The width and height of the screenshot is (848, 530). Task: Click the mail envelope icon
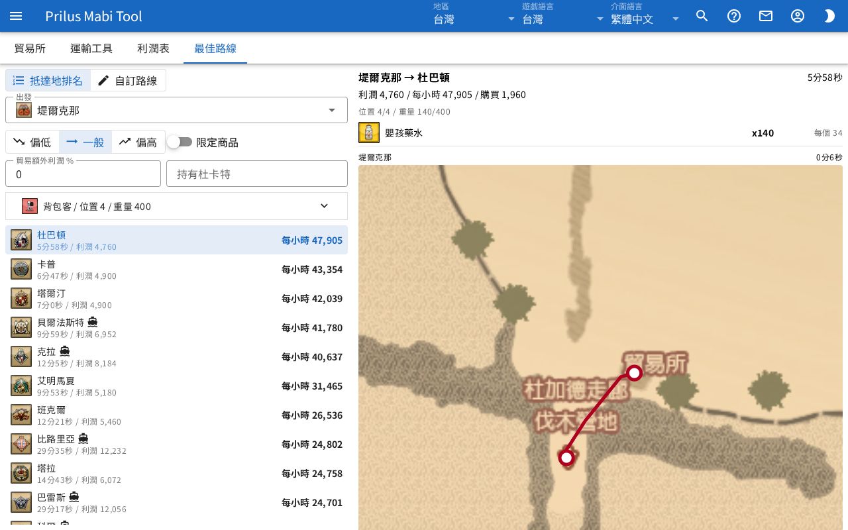[766, 16]
